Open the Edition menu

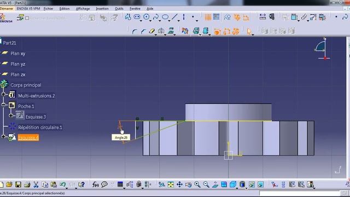tap(65, 9)
